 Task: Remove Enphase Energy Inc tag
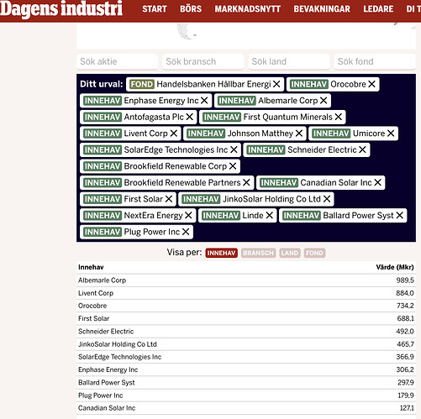(204, 101)
